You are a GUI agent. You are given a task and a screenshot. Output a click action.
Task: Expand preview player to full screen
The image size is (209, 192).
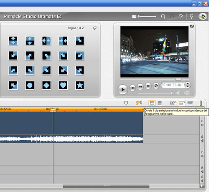point(192,26)
